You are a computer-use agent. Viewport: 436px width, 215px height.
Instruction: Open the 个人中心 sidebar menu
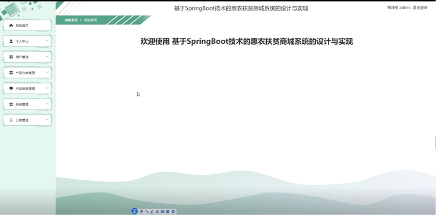pyautogui.click(x=27, y=41)
